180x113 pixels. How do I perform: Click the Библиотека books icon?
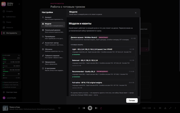pos(4,17)
